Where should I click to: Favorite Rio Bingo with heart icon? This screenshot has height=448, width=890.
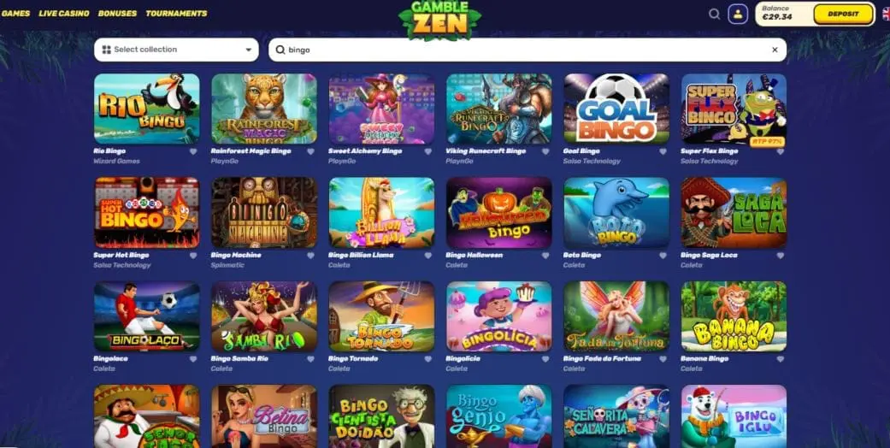[193, 151]
